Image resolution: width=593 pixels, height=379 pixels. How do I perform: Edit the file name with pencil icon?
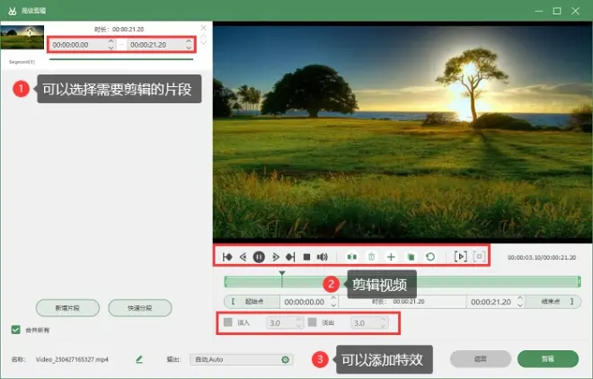tap(139, 359)
